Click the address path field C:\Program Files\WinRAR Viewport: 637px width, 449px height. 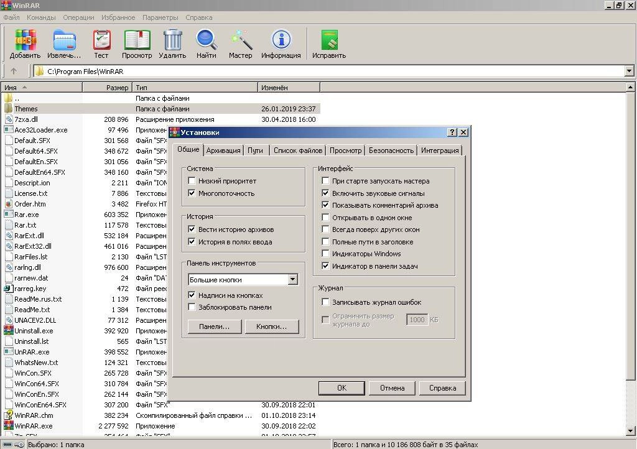point(329,71)
